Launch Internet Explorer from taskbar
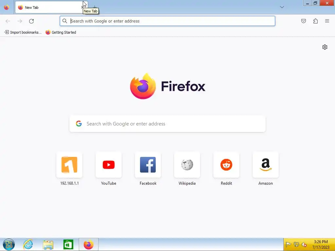Viewport: 335px width, 251px height. point(28,244)
